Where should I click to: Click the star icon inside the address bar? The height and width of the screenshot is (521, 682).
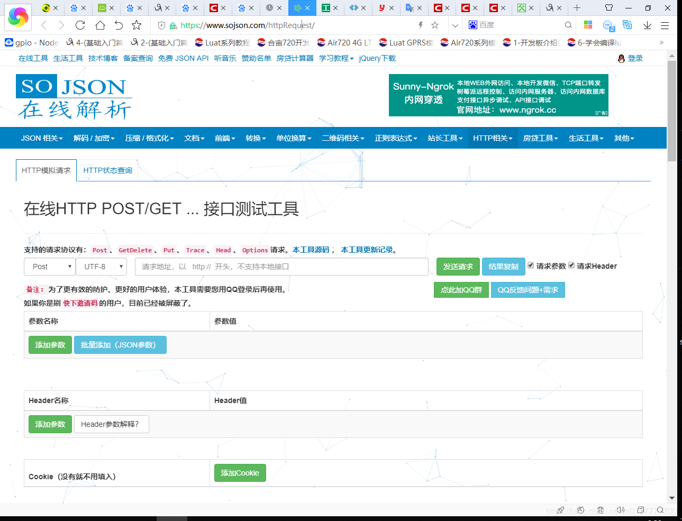tap(435, 25)
